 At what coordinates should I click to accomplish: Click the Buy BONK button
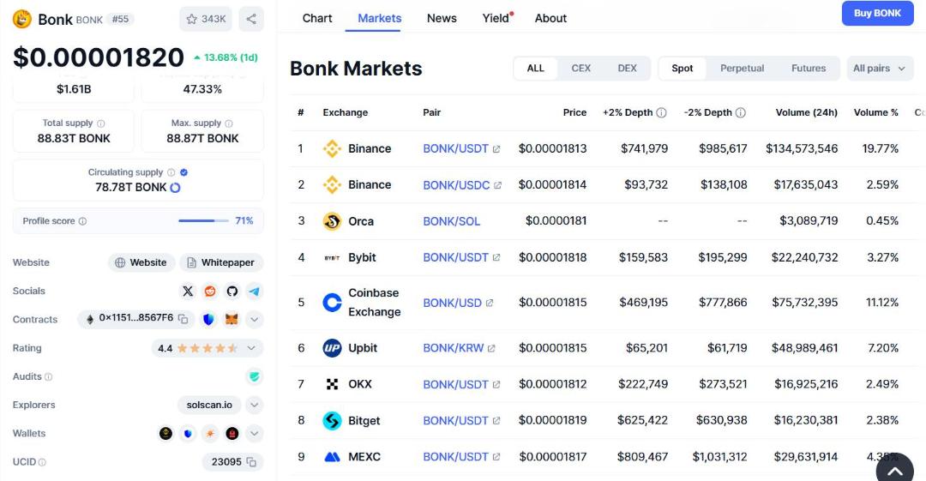[x=878, y=13]
